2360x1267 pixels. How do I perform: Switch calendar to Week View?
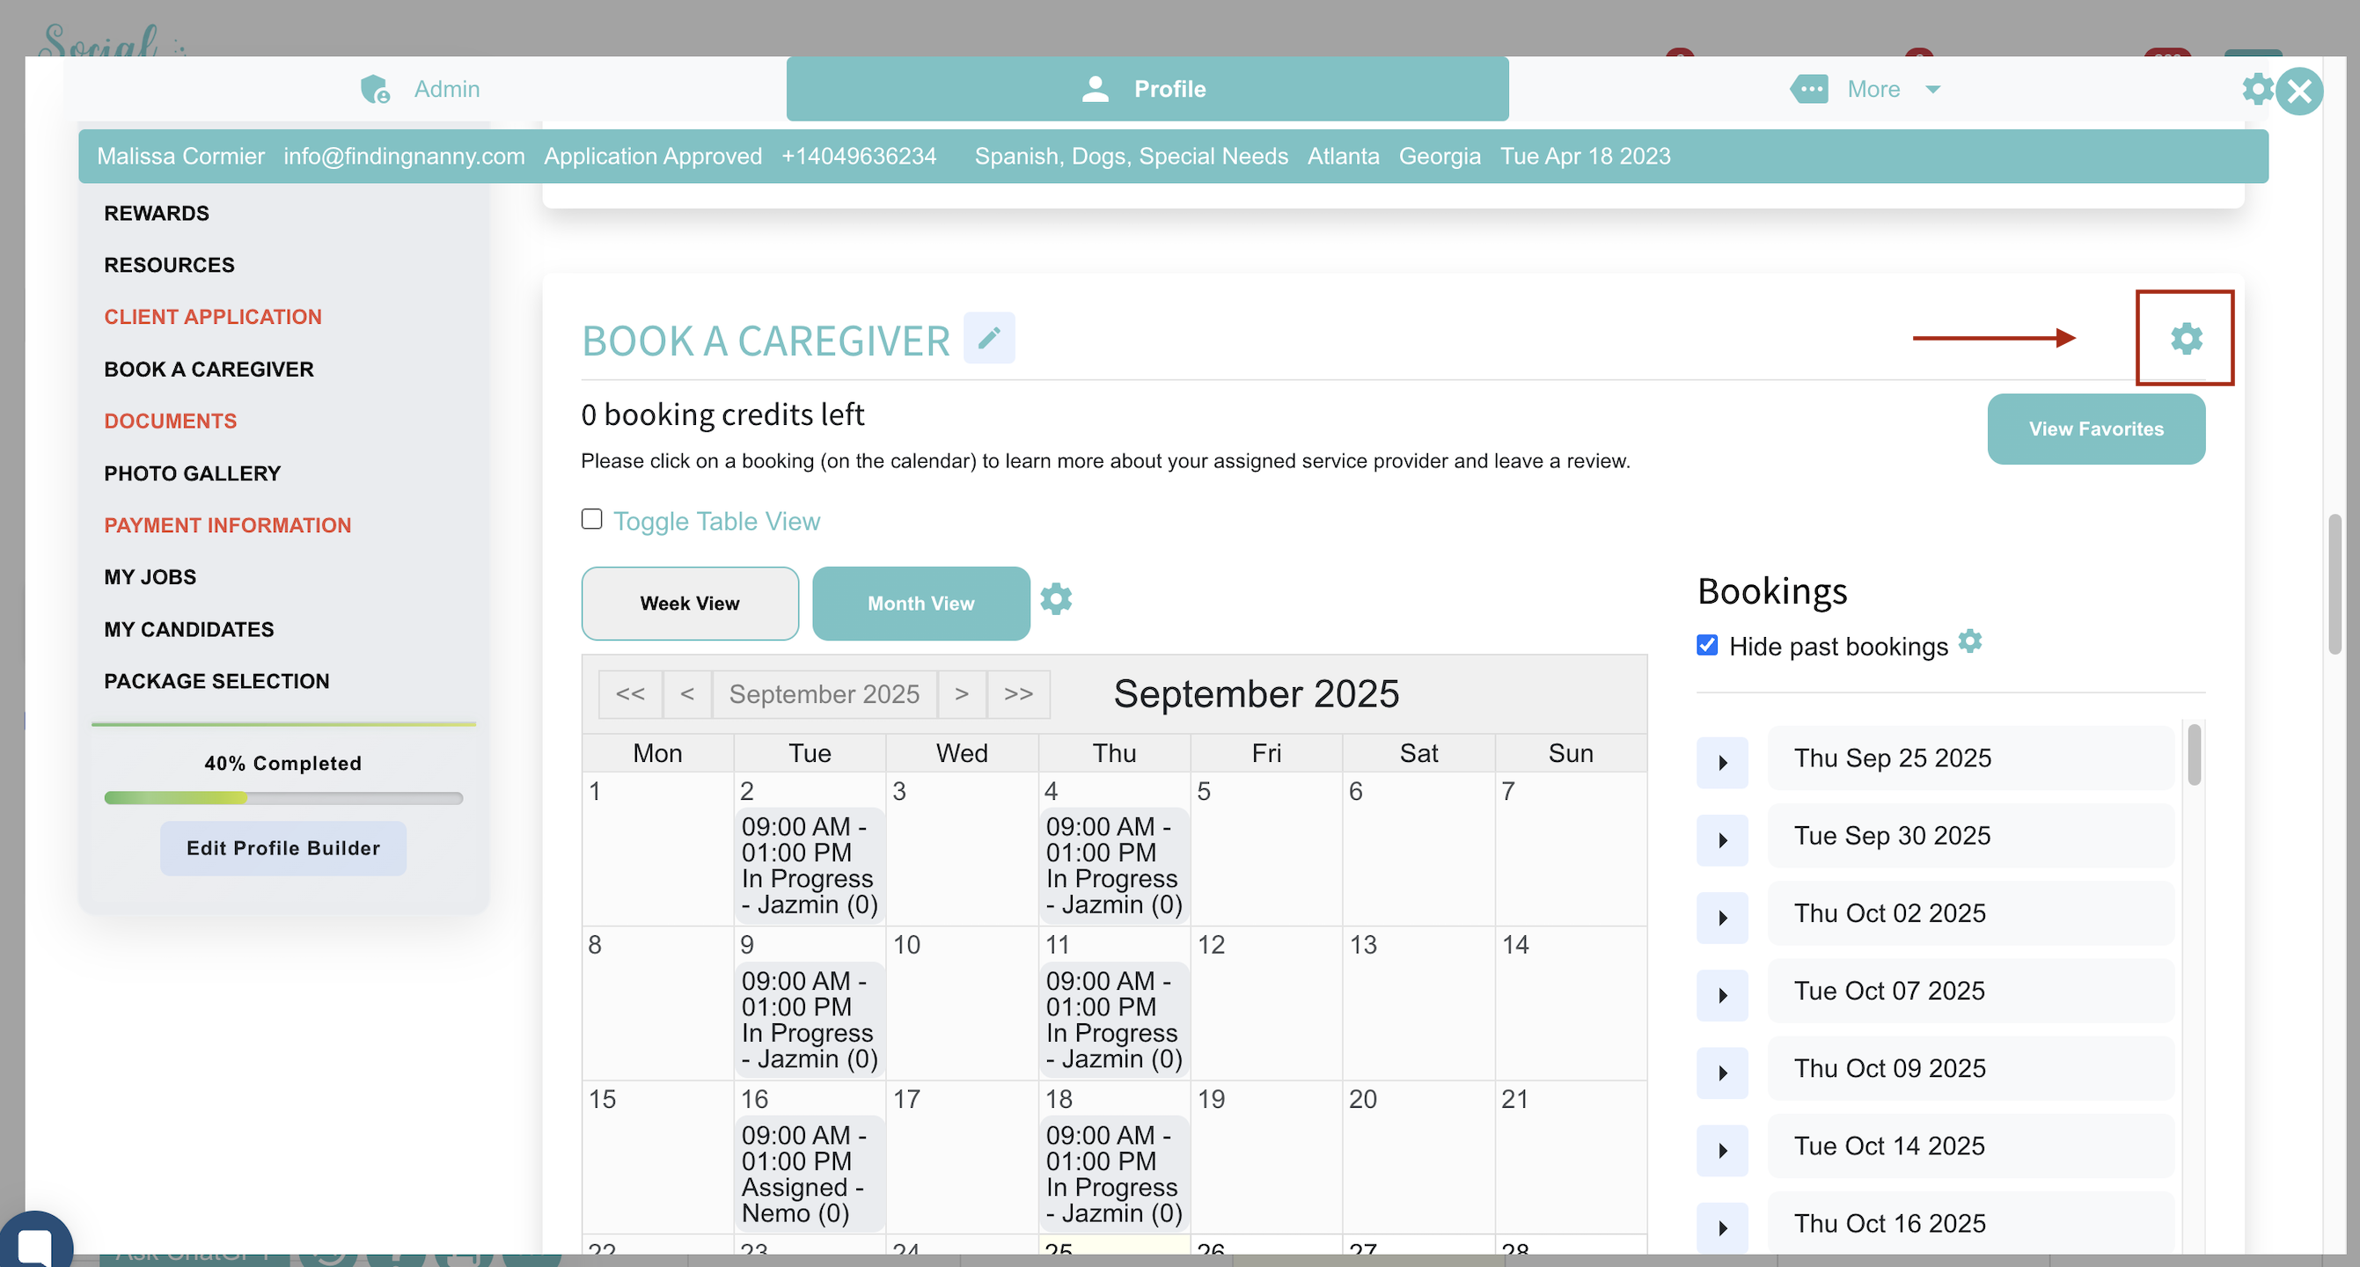(x=689, y=603)
